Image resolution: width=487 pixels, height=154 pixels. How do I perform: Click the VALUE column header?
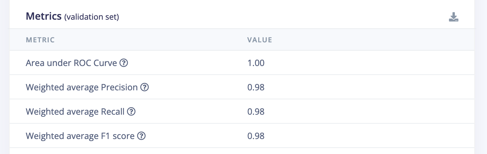[x=260, y=40]
